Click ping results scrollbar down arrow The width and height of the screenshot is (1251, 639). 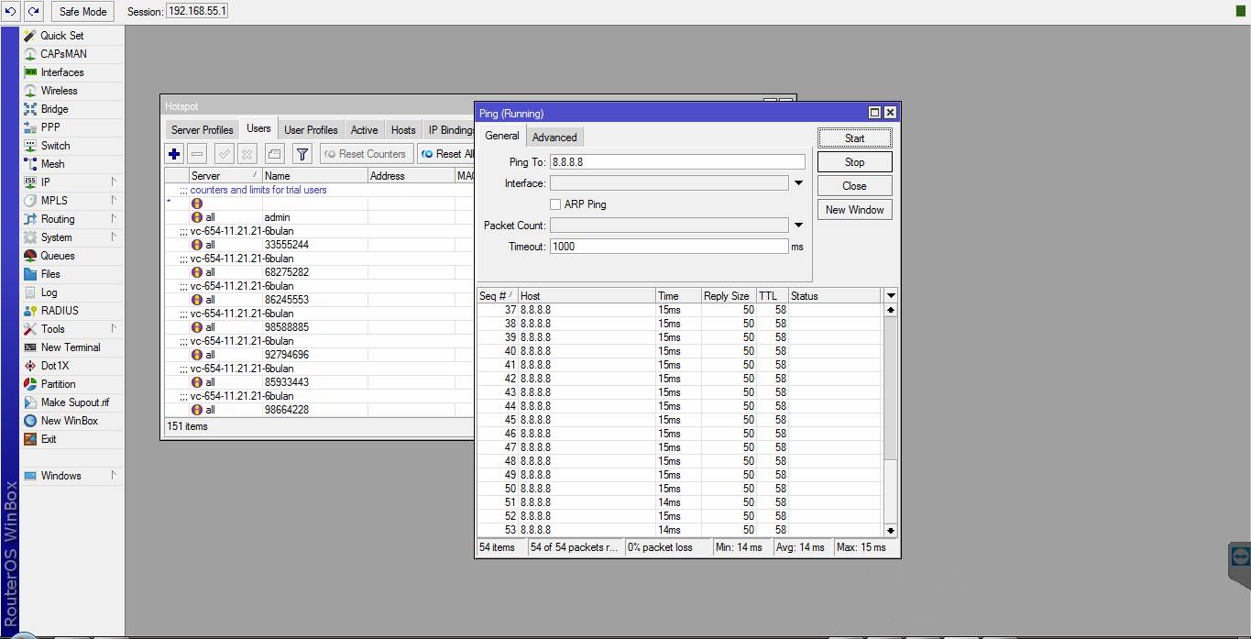point(890,531)
